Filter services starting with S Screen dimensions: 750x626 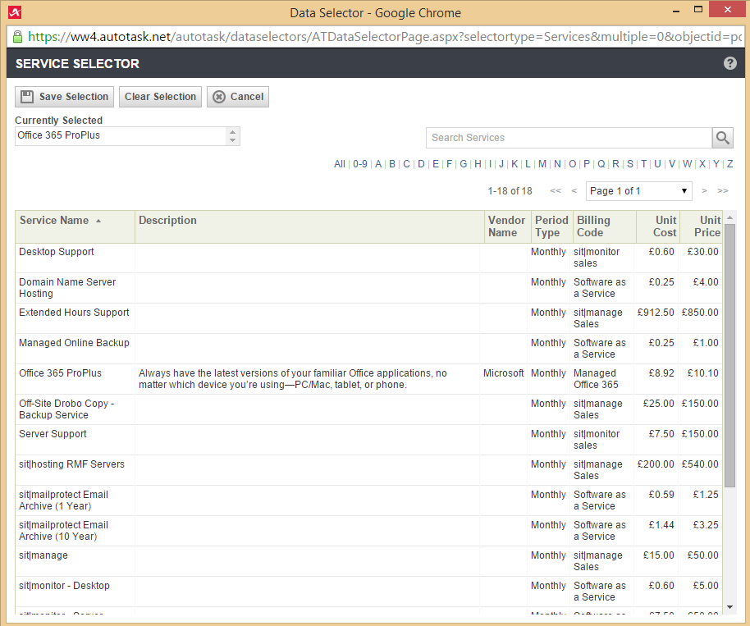coord(630,164)
